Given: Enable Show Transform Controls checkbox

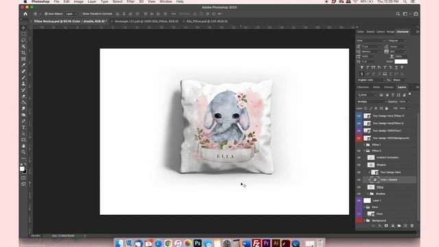Looking at the screenshot, I should tap(81, 14).
